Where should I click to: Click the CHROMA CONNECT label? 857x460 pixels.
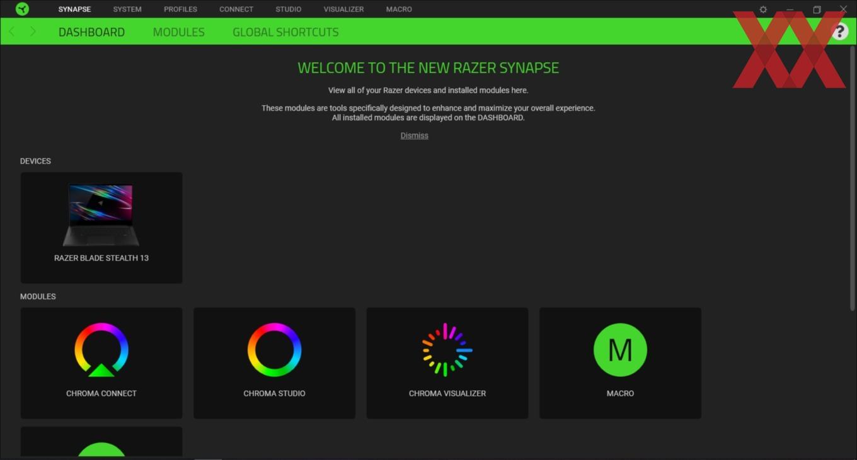click(x=101, y=393)
